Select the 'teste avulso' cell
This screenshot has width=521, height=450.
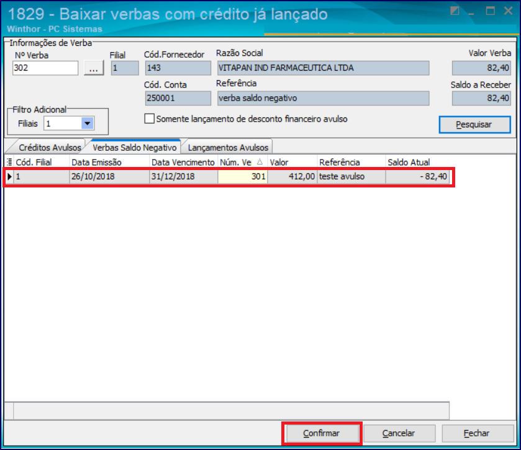351,176
